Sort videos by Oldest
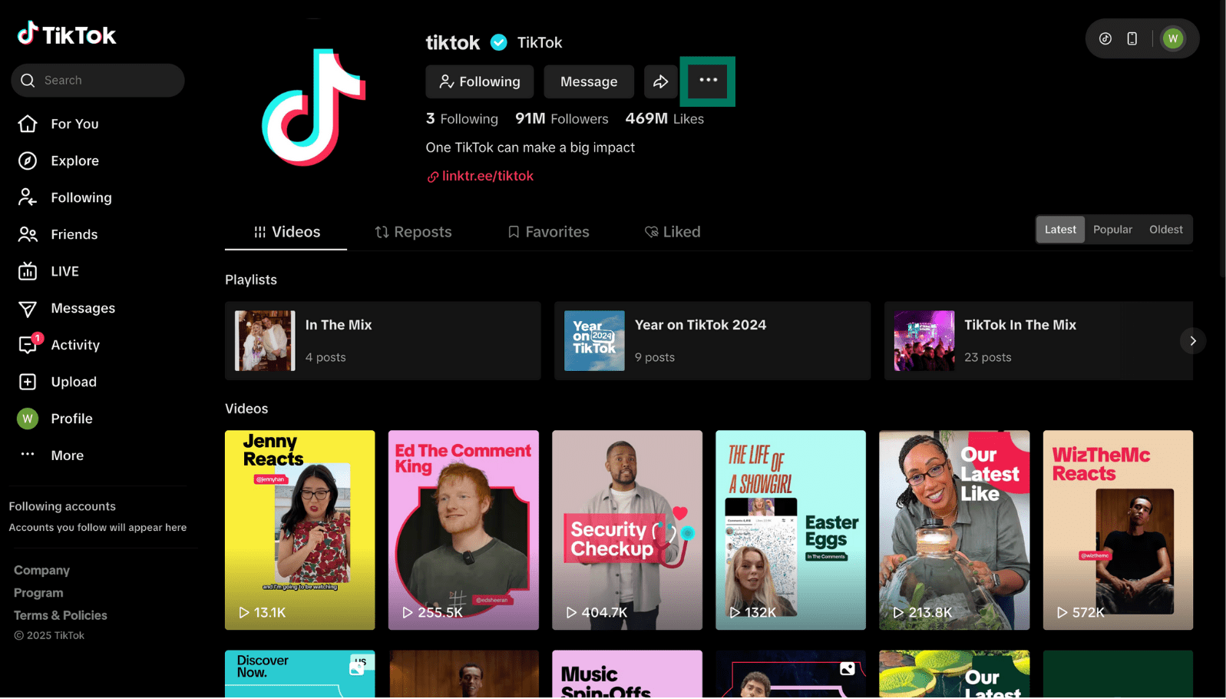This screenshot has width=1226, height=699. coord(1165,230)
